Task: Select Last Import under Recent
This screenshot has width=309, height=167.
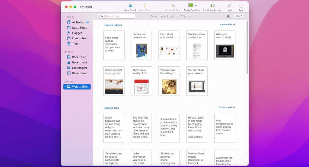Action: pyautogui.click(x=79, y=68)
